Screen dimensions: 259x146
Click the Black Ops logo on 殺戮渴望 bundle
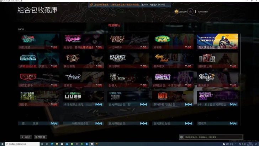(54, 47)
